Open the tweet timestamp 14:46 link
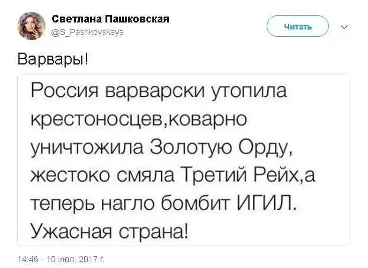Screen dimensions: 368x268 point(28,259)
